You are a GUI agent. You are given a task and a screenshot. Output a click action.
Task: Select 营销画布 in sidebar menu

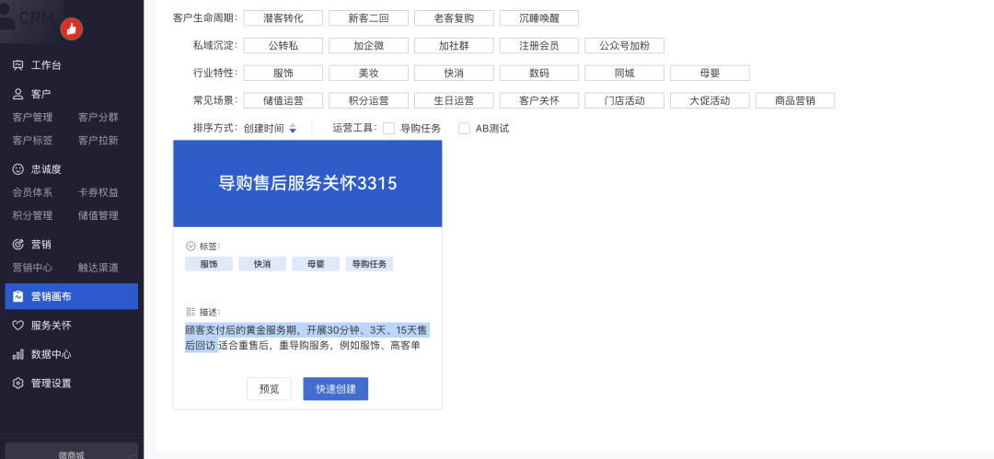coord(71,296)
